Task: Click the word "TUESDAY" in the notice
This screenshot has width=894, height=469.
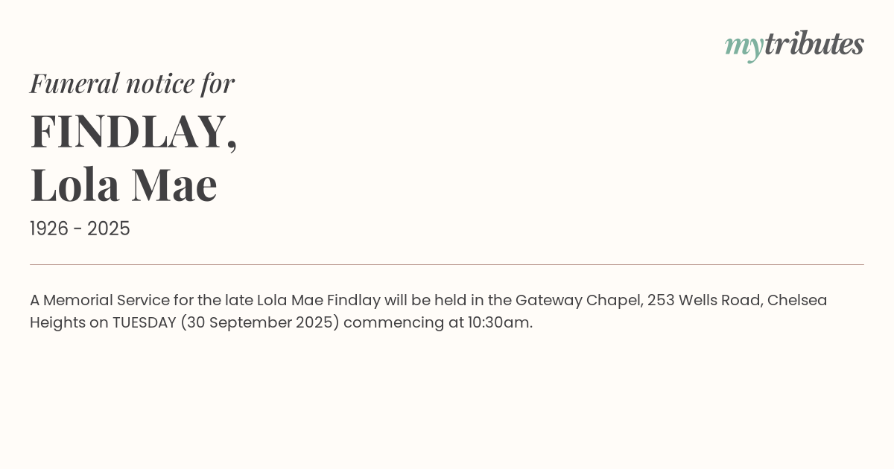Action: 144,322
